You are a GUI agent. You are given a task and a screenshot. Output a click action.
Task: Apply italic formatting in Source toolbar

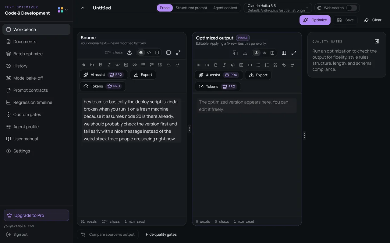(x=109, y=65)
